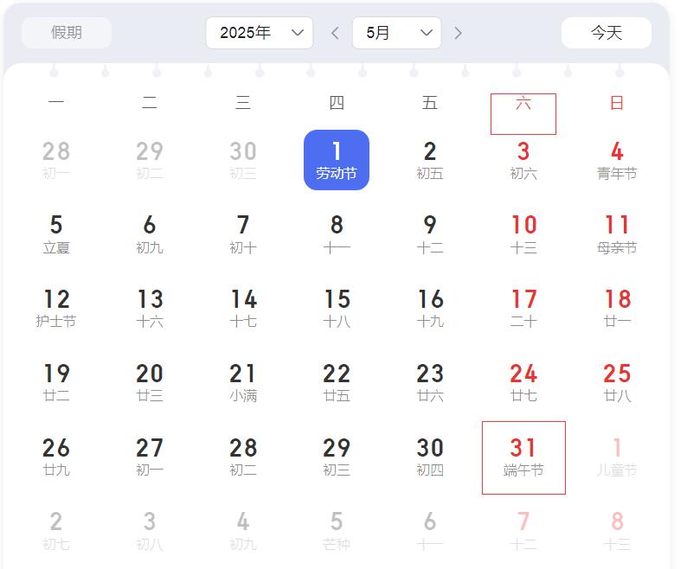Select May 15 十八
The image size is (687, 569).
(x=337, y=309)
